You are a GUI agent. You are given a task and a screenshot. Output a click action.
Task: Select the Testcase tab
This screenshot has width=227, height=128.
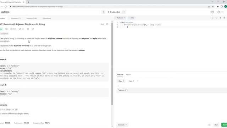click(x=120, y=75)
